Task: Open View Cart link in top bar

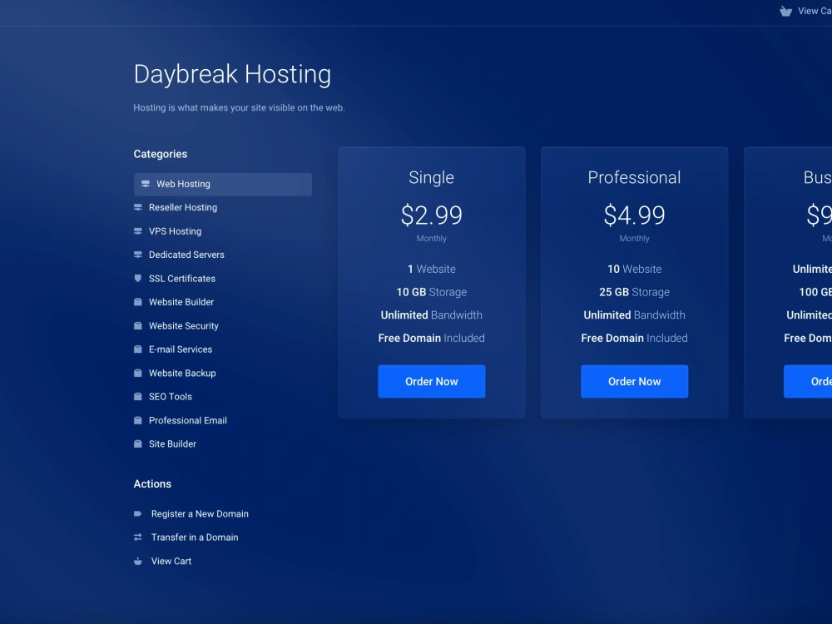Action: pos(815,11)
